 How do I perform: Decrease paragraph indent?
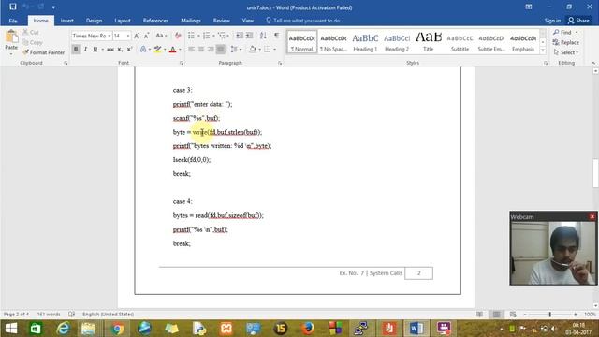[240, 36]
